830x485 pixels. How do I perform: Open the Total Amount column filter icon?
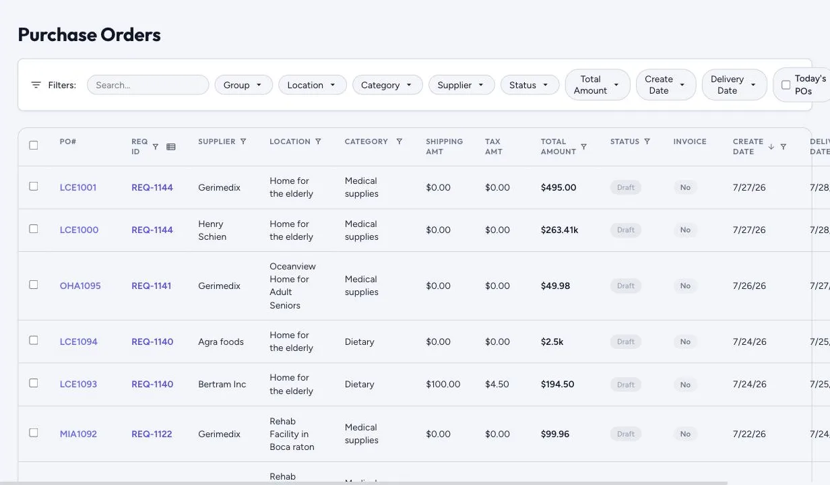[x=583, y=147]
